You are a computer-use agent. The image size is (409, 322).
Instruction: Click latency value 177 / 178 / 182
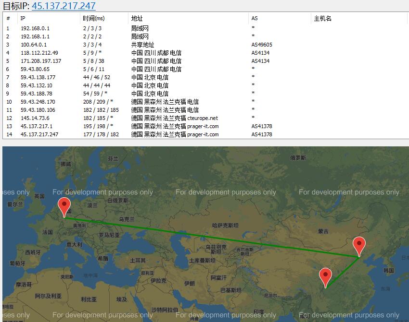[x=101, y=134]
